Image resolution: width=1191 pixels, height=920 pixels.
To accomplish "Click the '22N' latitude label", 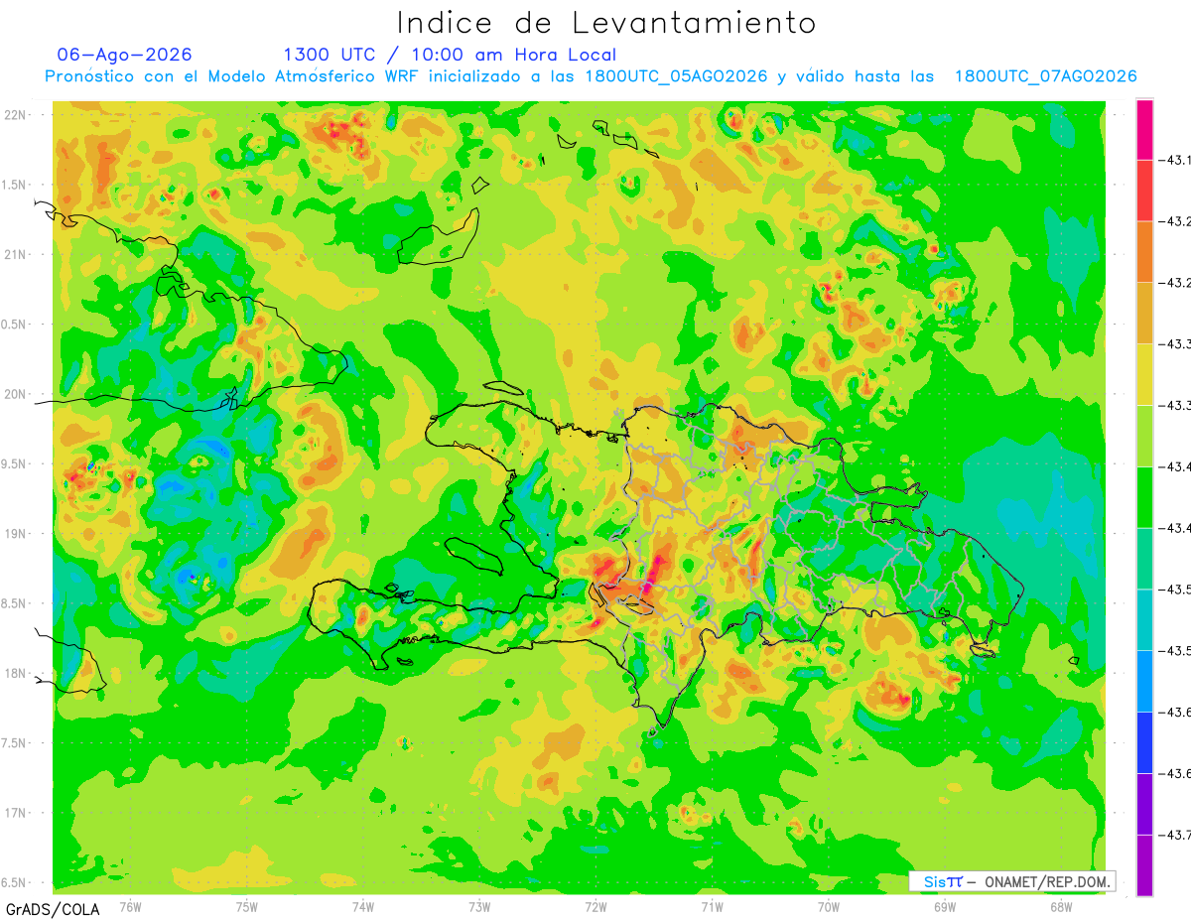I will (16, 115).
